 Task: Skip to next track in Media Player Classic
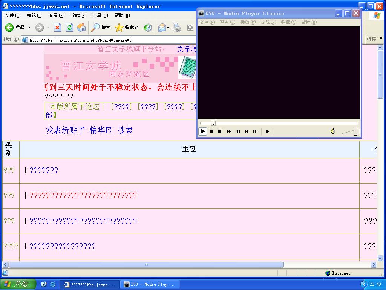point(256,131)
